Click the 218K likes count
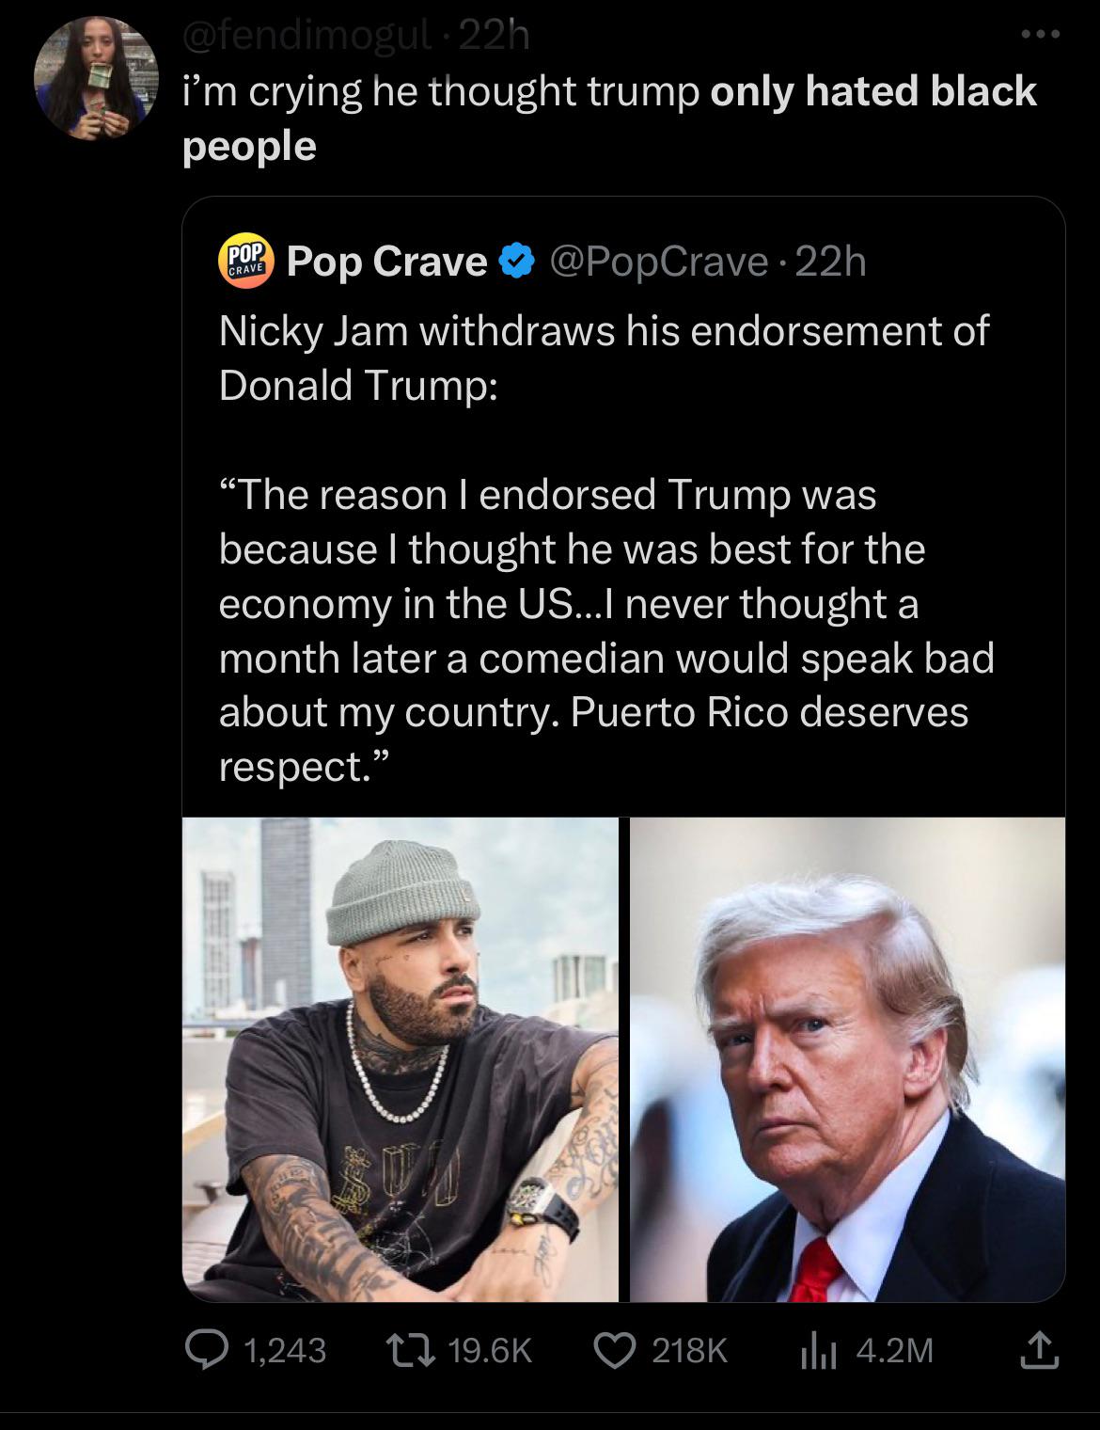 coord(688,1350)
